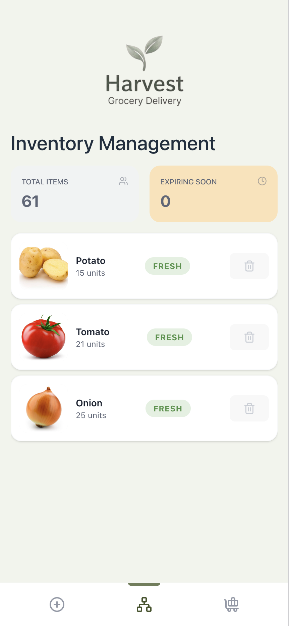The height and width of the screenshot is (626, 289).
Task: Click the Tomato FRESH status badge
Action: 169,337
